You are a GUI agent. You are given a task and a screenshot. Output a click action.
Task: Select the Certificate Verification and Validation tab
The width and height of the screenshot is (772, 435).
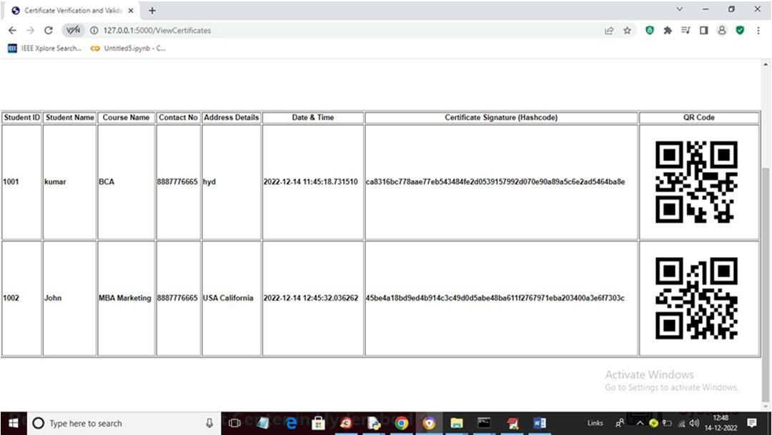tap(73, 10)
